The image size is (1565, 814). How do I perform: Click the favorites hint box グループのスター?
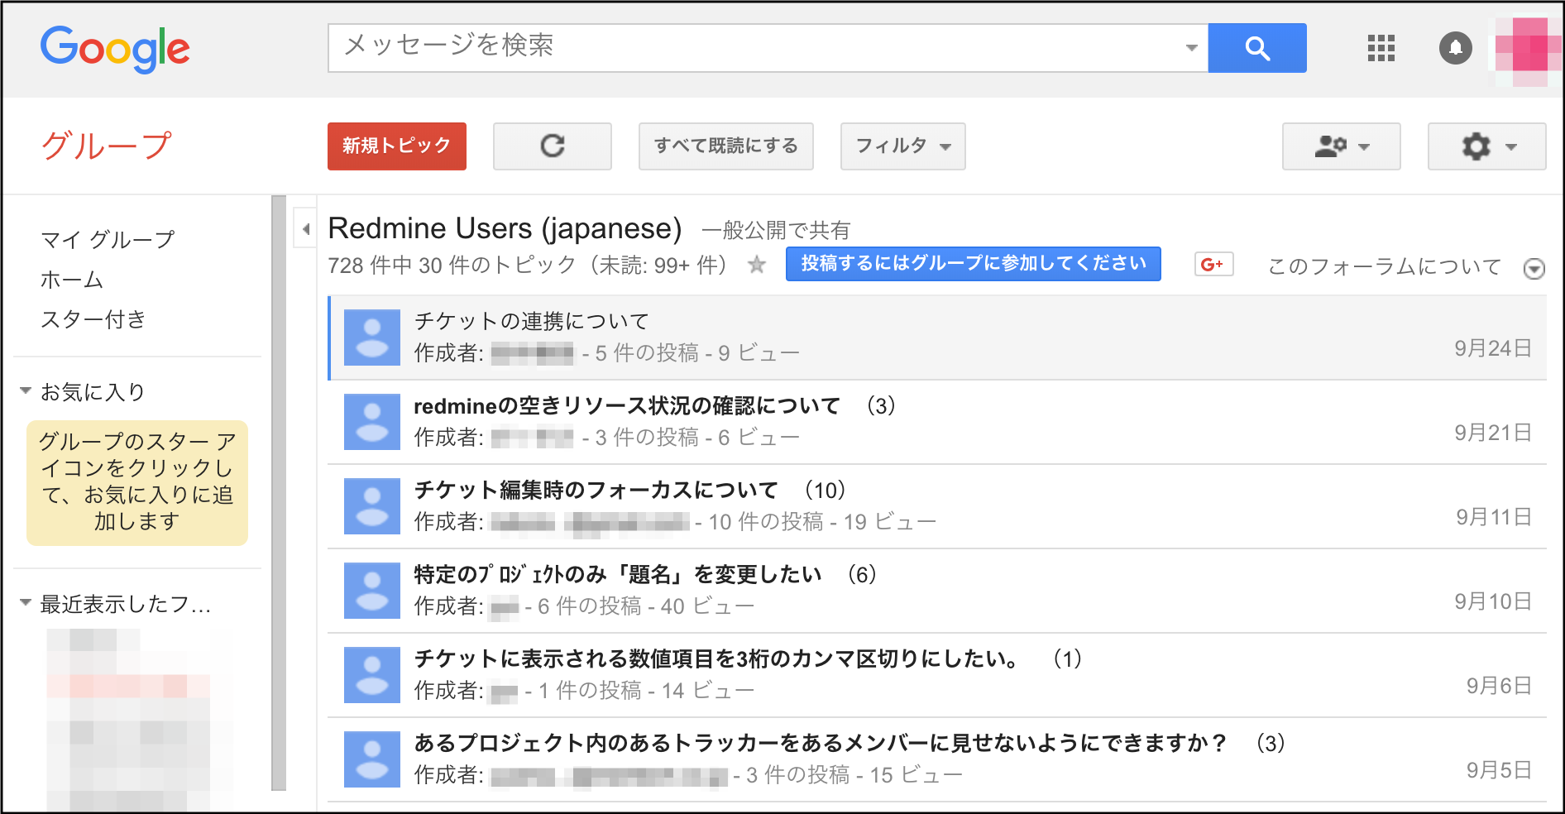pos(137,482)
